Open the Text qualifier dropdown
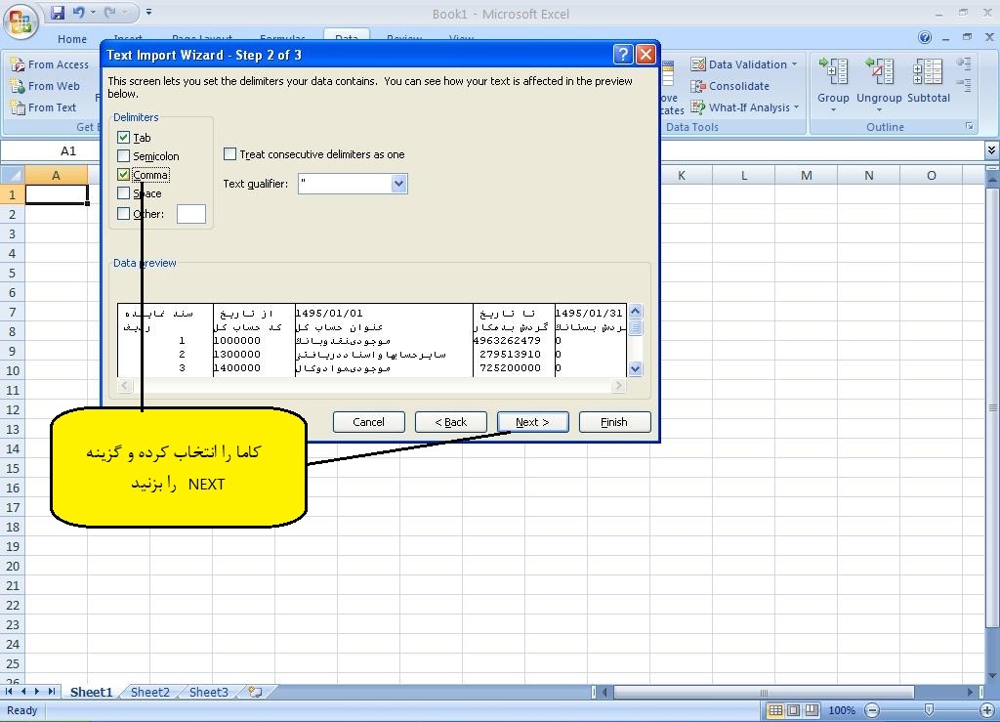Screen dimensions: 1000x722 (398, 184)
